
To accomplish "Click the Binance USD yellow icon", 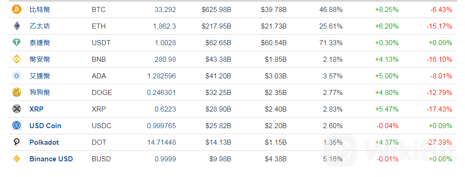I will click(17, 159).
